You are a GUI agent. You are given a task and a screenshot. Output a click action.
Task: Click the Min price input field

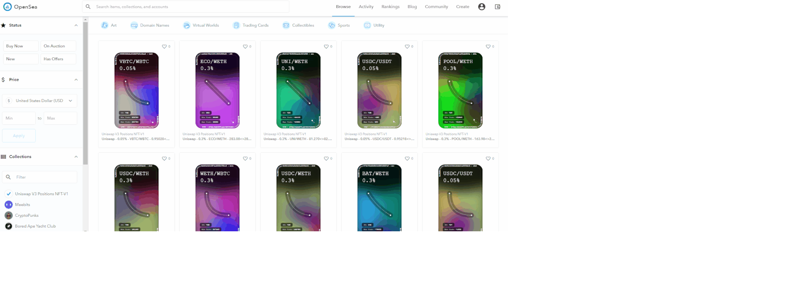[x=19, y=118]
